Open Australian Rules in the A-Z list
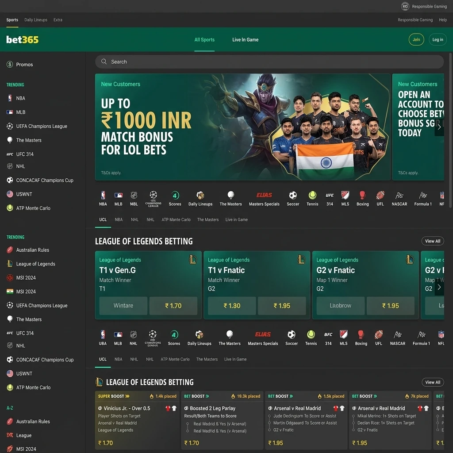This screenshot has width=453, height=453. (x=28, y=421)
